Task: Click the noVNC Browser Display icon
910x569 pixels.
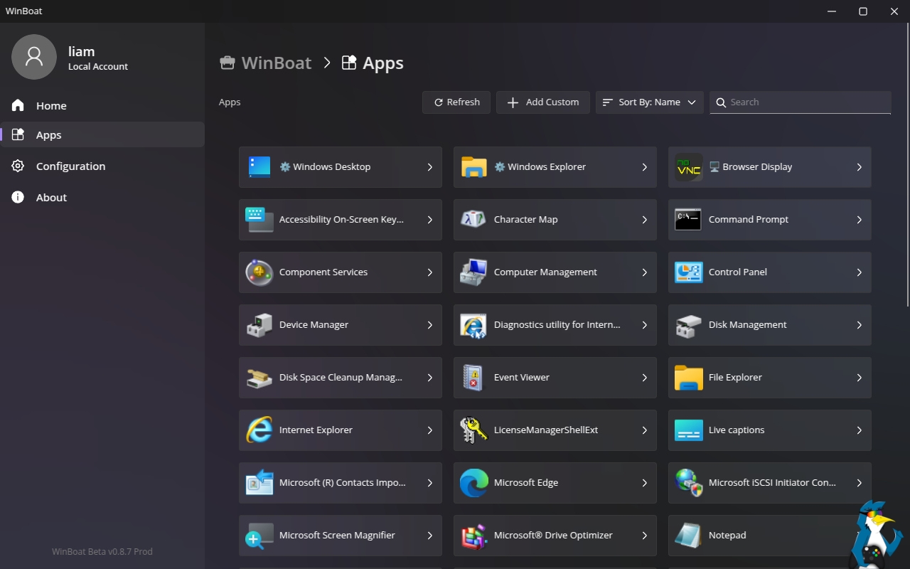Action: (x=688, y=167)
